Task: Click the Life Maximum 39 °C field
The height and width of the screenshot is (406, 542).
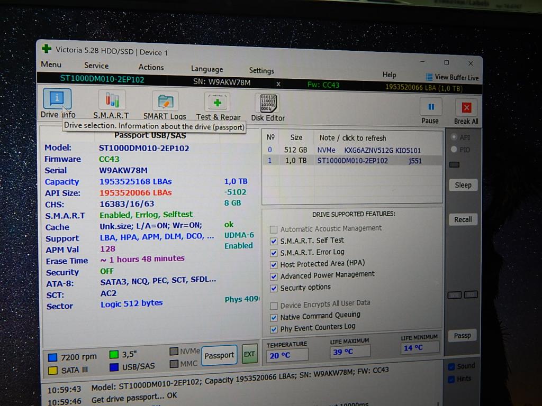Action: [x=350, y=352]
